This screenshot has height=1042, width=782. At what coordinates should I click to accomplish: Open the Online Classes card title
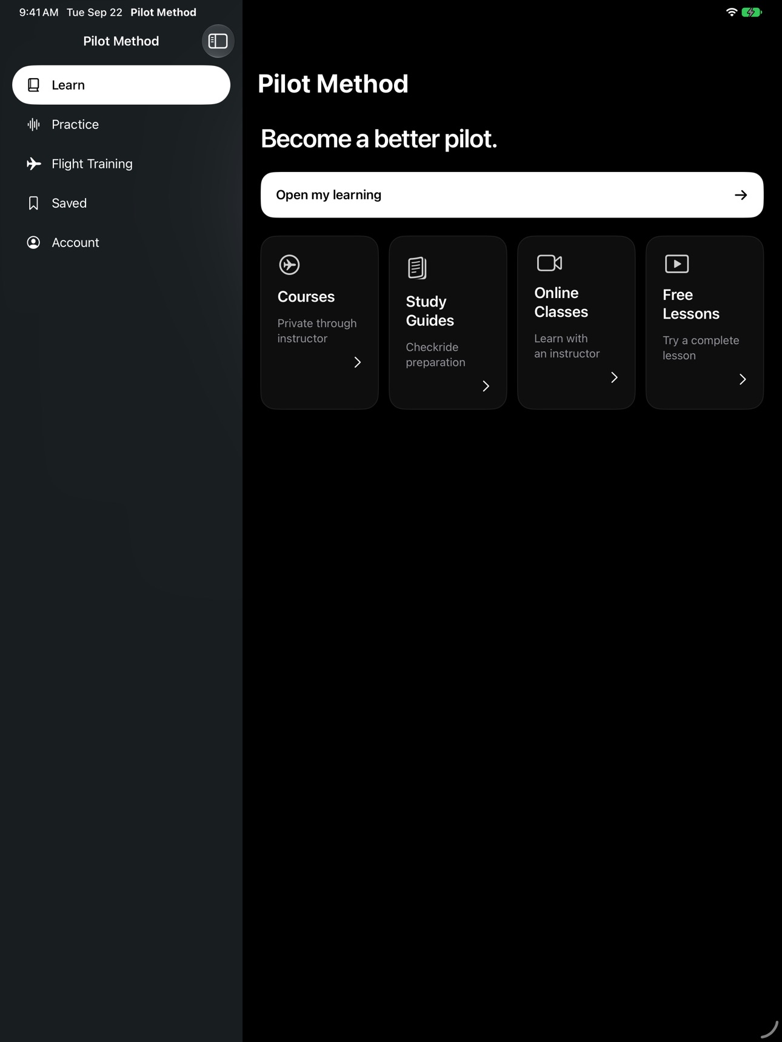[561, 302]
